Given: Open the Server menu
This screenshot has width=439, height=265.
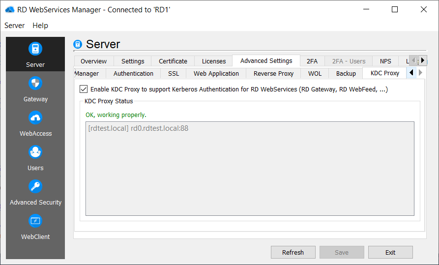Looking at the screenshot, I should pyautogui.click(x=15, y=26).
